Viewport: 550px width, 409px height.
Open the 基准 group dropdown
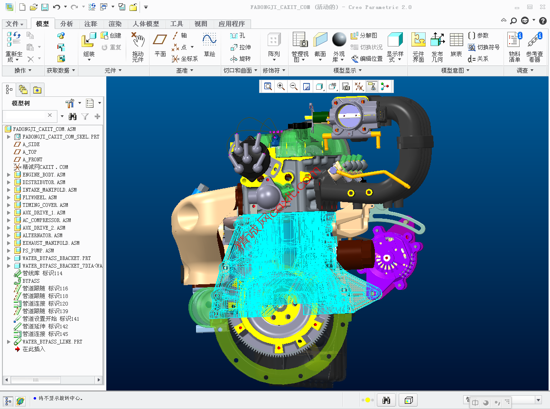coord(185,70)
